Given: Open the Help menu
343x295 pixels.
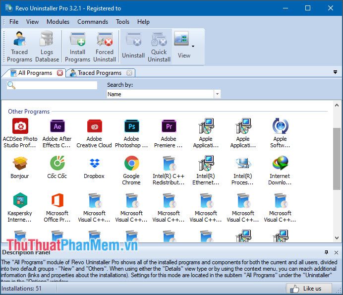Looking at the screenshot, I should point(143,22).
